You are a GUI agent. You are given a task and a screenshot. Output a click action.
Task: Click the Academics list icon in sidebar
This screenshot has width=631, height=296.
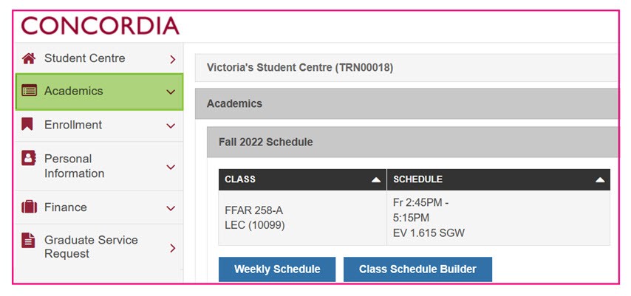[x=29, y=91]
